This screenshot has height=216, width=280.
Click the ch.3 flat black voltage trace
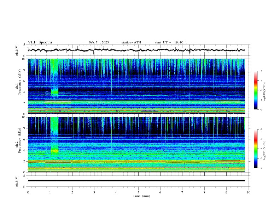(136, 181)
